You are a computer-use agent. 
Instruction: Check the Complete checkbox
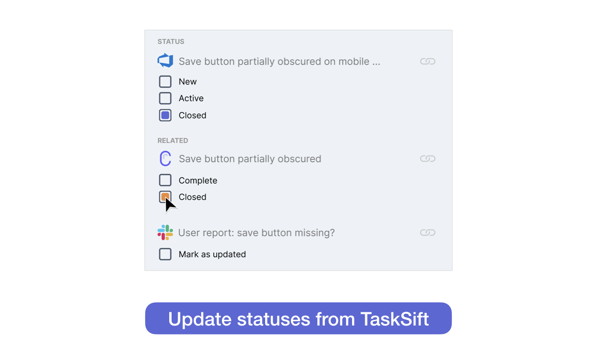pyautogui.click(x=165, y=180)
